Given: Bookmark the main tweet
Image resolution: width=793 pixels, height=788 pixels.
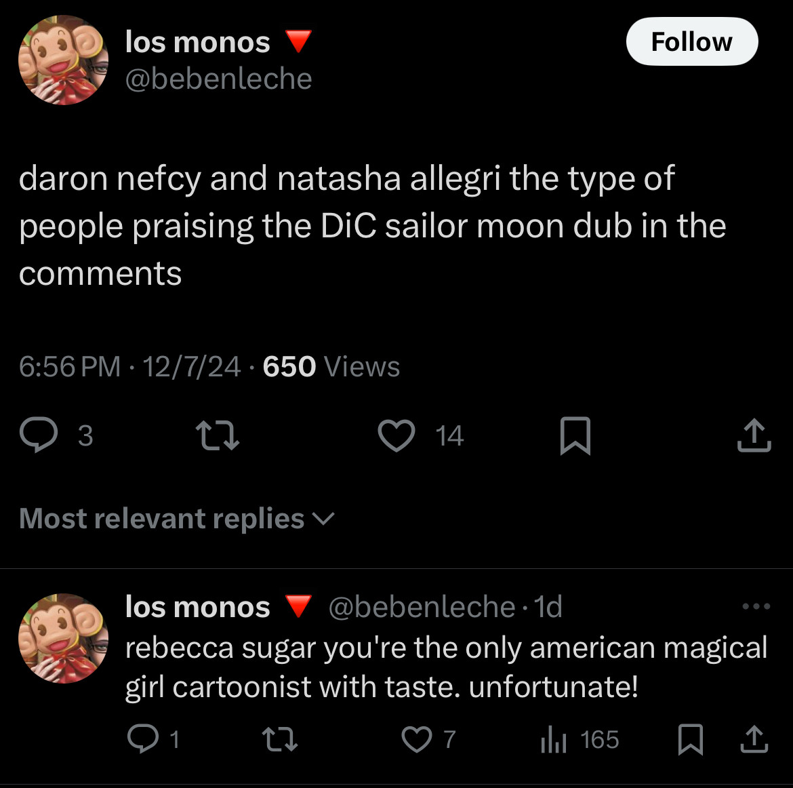Looking at the screenshot, I should [x=575, y=436].
